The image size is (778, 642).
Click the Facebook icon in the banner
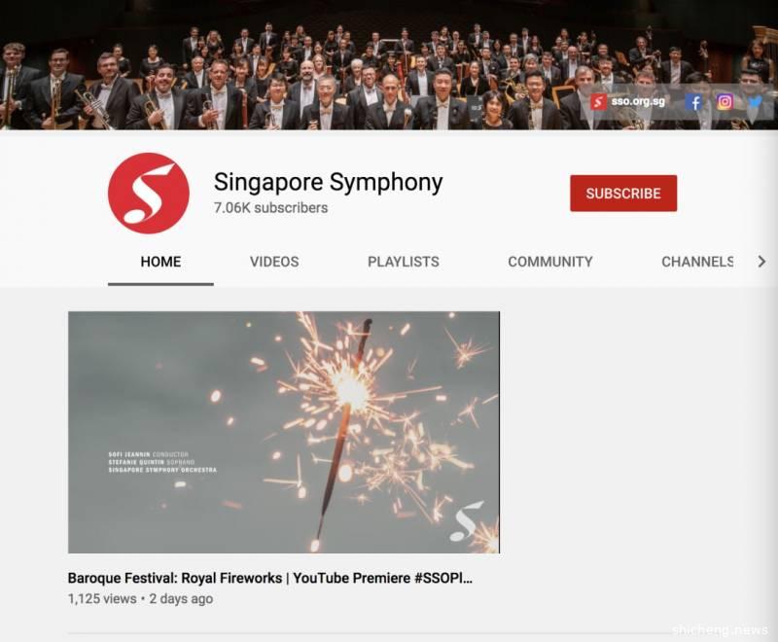[694, 102]
